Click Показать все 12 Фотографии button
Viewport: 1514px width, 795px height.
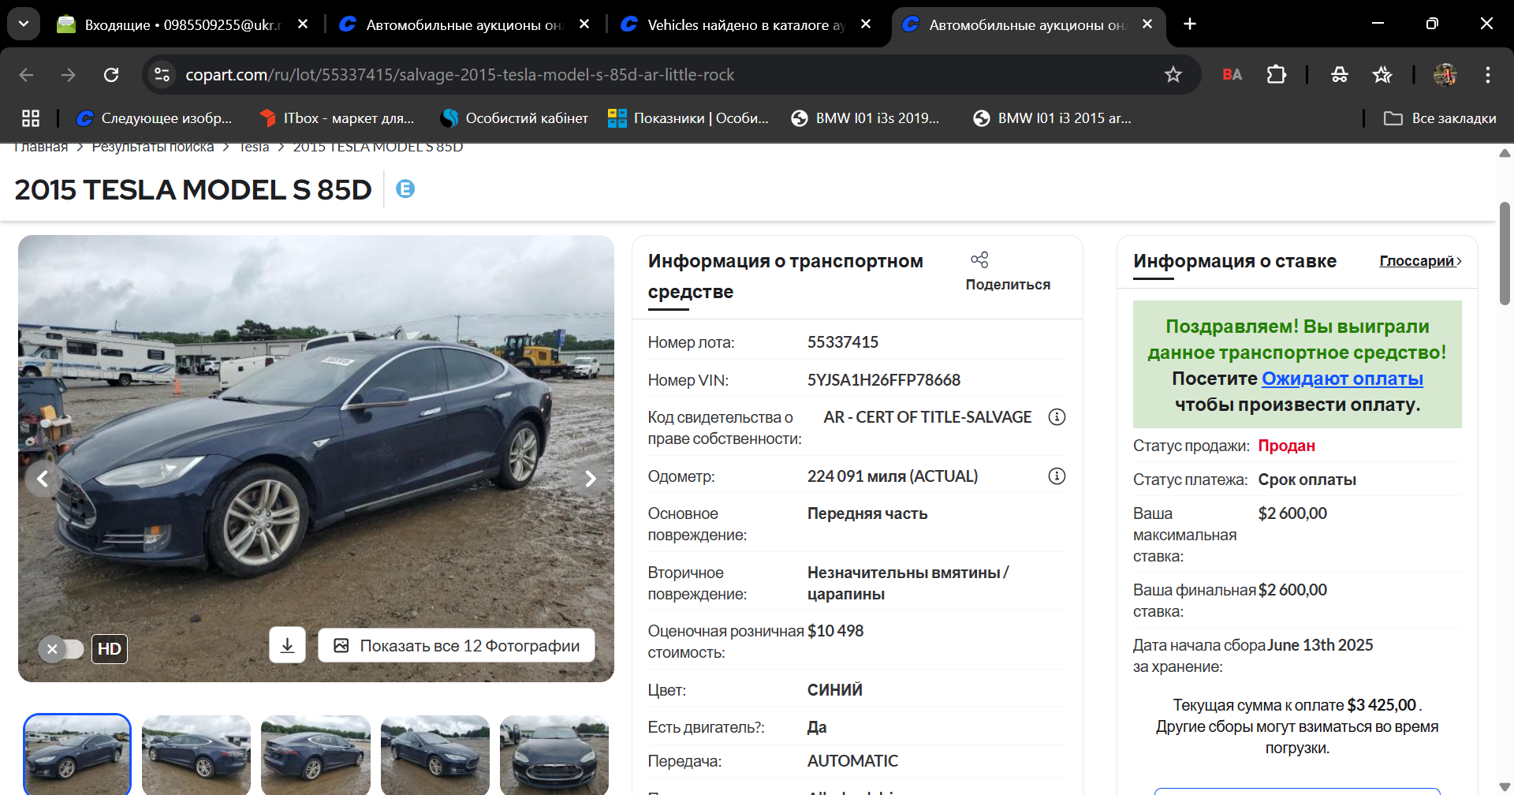pyautogui.click(x=457, y=645)
